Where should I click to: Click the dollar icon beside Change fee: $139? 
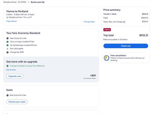[7, 52]
